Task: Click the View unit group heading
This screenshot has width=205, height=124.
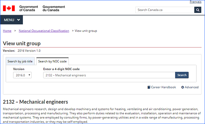Action: 22,43
